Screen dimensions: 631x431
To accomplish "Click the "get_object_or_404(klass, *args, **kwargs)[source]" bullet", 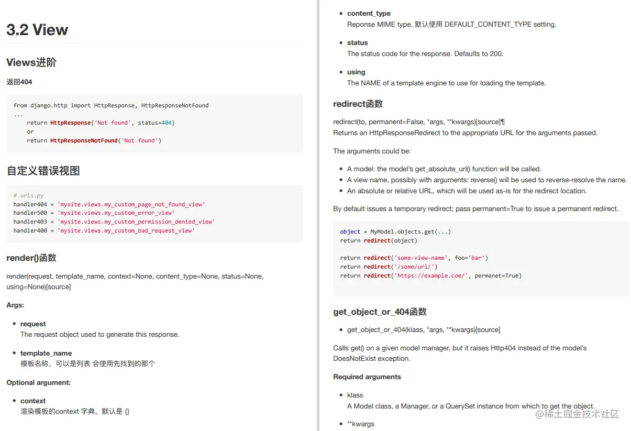I will 424,329.
